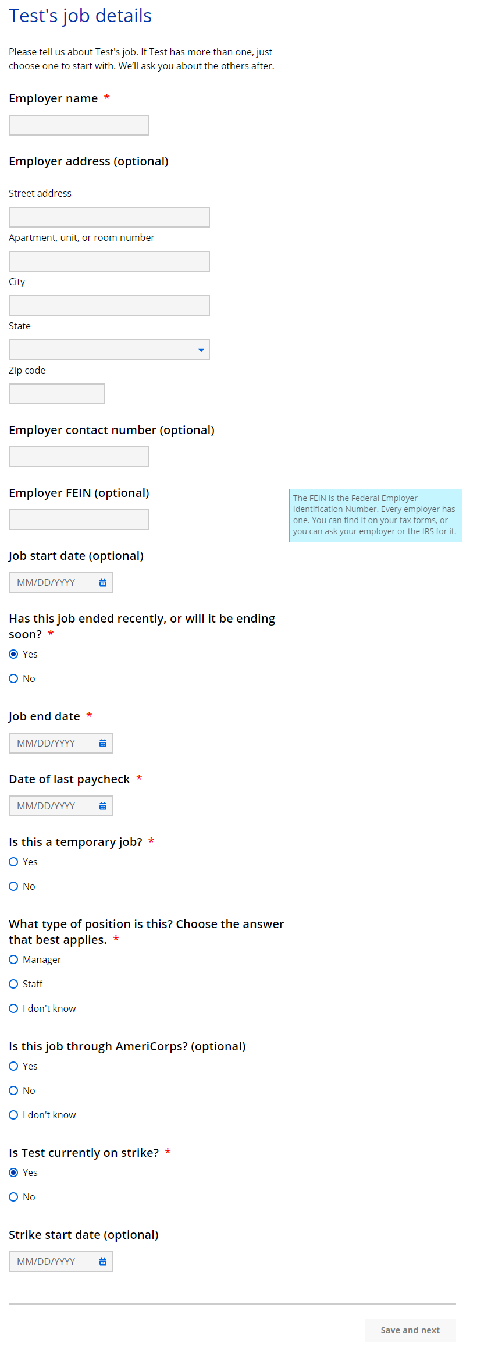The height and width of the screenshot is (1350, 477).
Task: Click the Employer contact number field
Action: [79, 457]
